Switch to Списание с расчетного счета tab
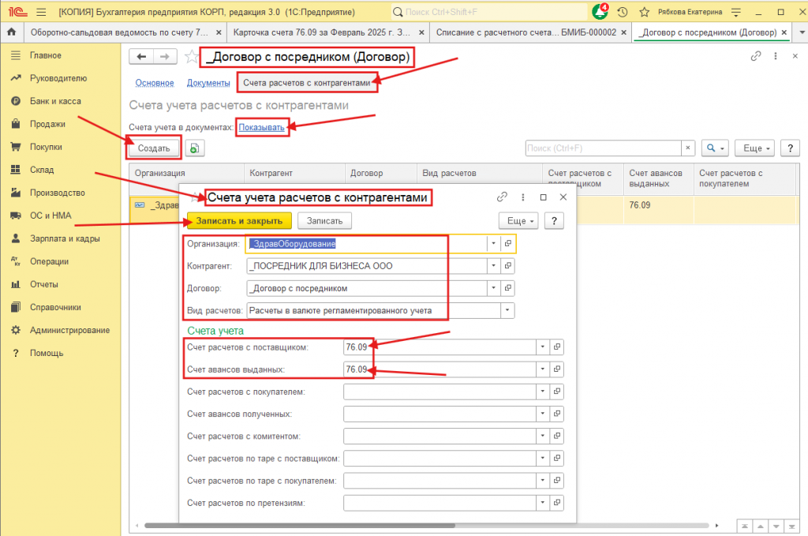The height and width of the screenshot is (536, 808). [526, 32]
